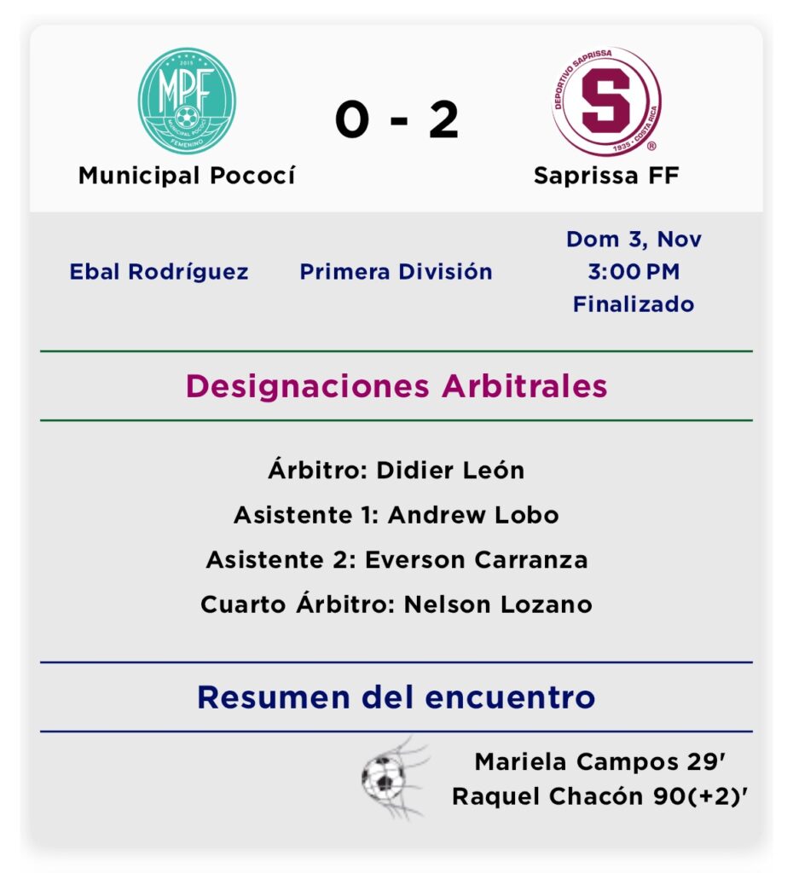The height and width of the screenshot is (873, 793).
Task: Click the white score header panel
Action: [478, 51]
